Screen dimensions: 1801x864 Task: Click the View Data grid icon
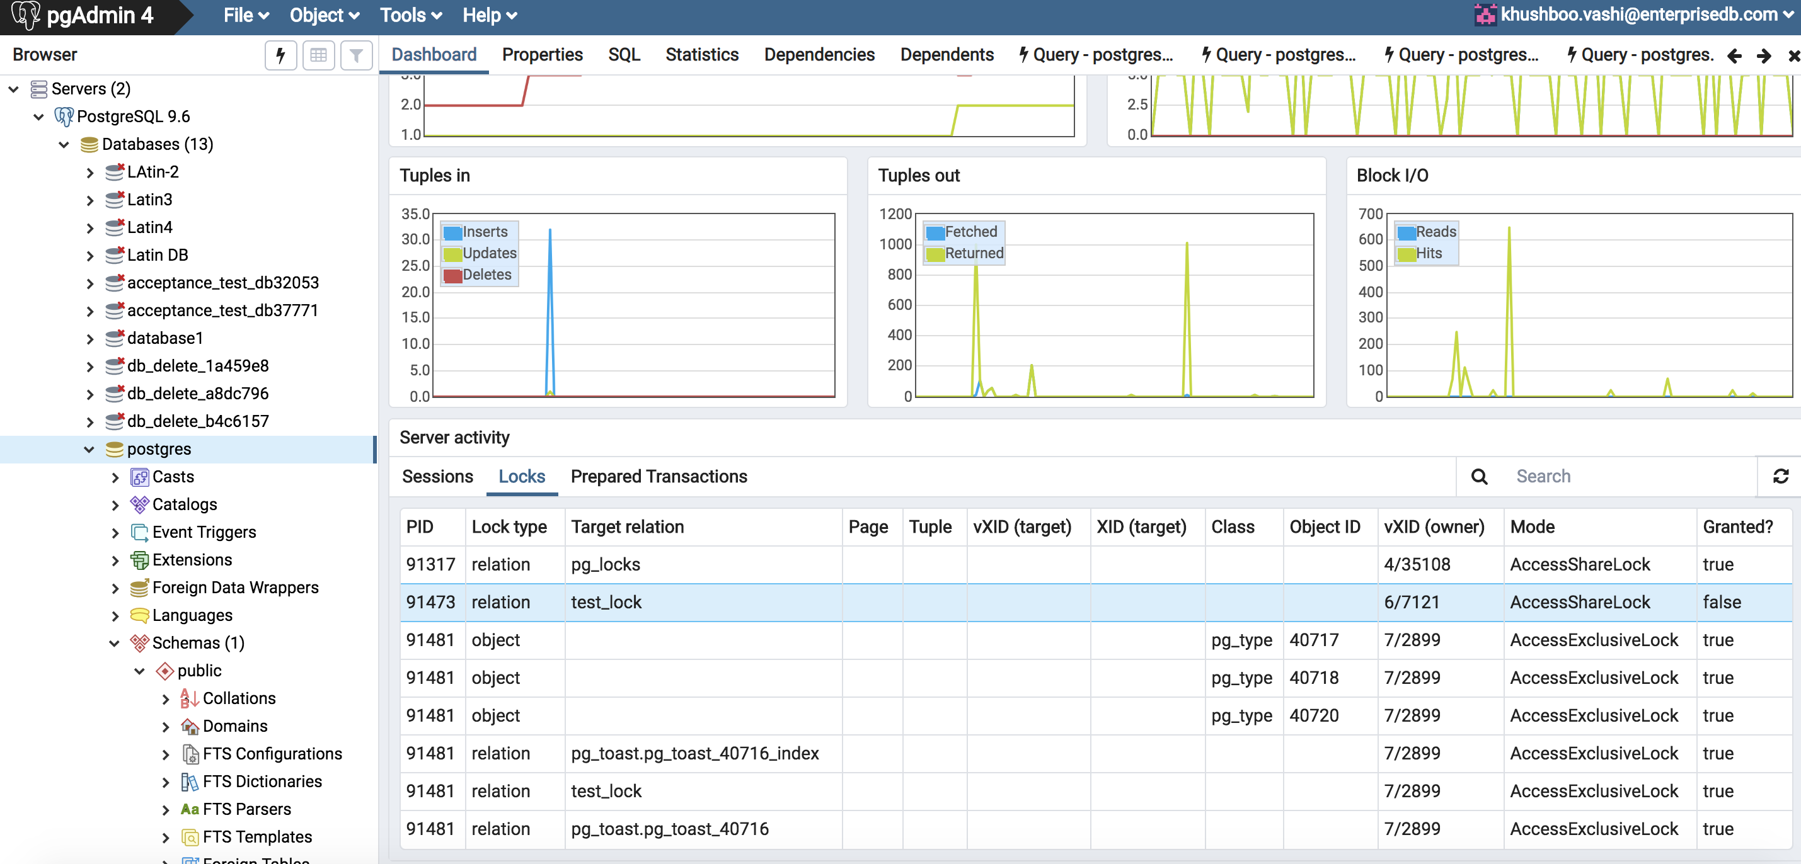[x=319, y=55]
